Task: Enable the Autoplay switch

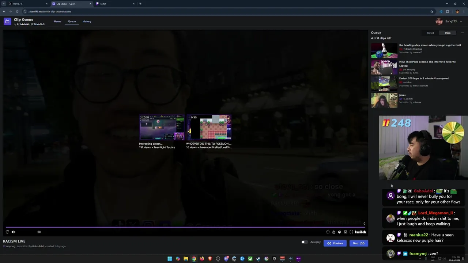Action: pyautogui.click(x=304, y=242)
